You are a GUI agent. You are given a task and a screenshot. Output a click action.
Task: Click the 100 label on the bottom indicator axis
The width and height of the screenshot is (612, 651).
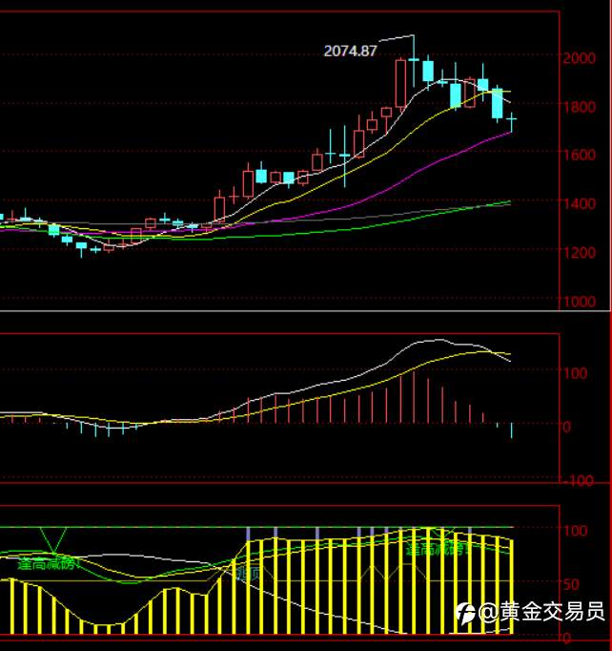[575, 531]
